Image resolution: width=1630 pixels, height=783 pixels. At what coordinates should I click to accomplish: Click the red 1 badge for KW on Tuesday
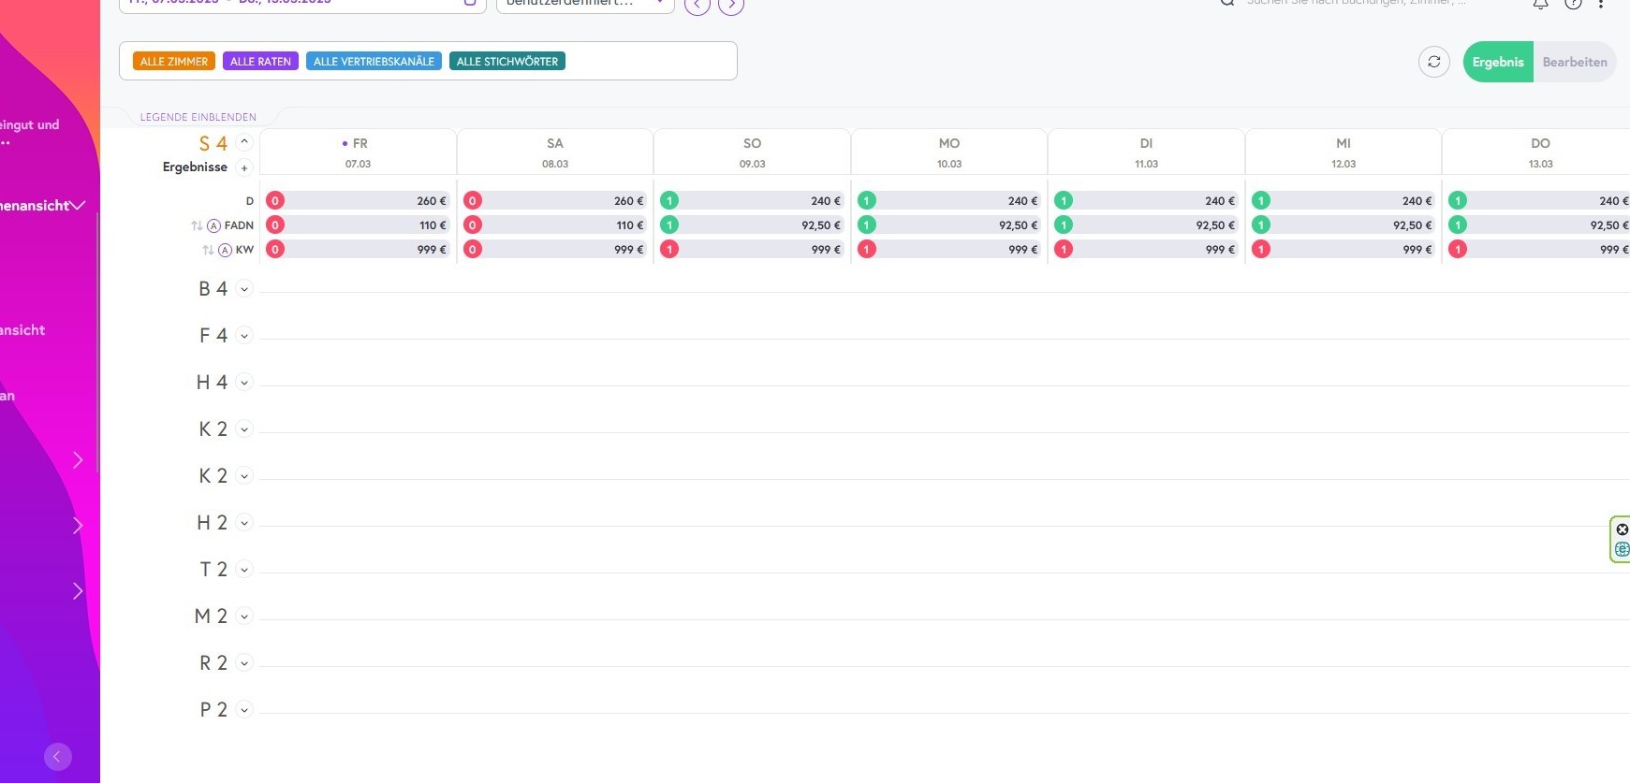pyautogui.click(x=1064, y=250)
